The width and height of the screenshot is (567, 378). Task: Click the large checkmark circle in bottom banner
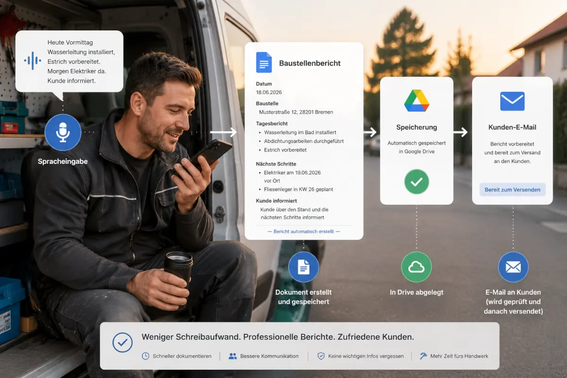click(122, 343)
